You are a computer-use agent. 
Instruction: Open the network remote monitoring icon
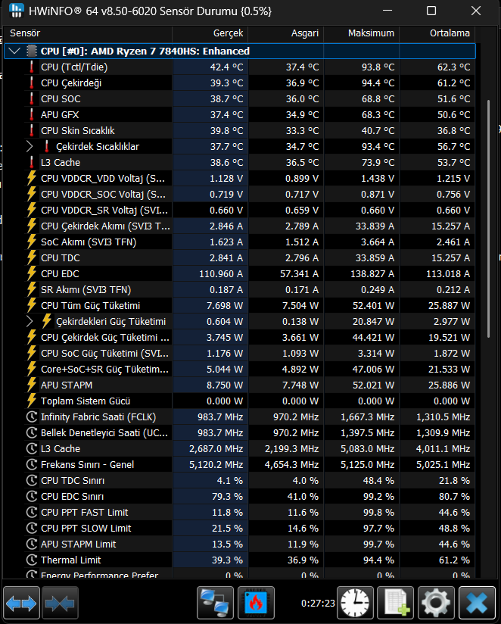215,603
